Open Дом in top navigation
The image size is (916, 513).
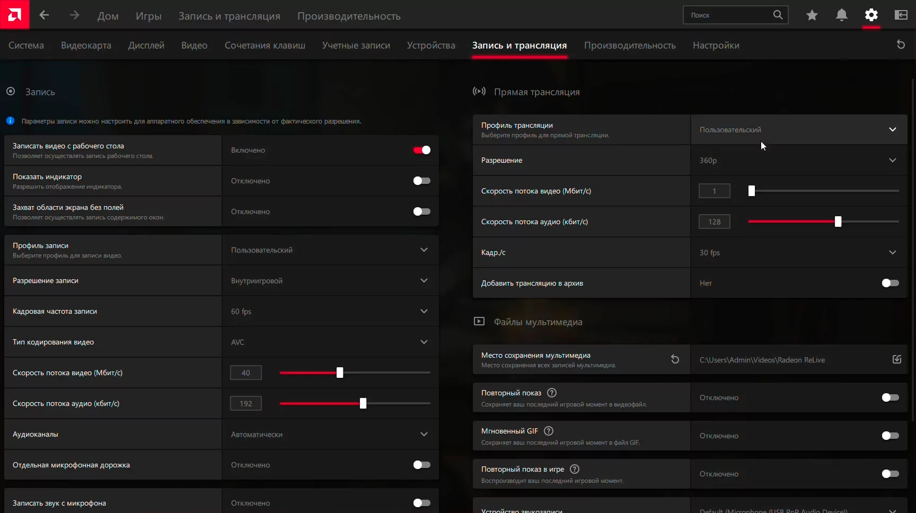108,16
